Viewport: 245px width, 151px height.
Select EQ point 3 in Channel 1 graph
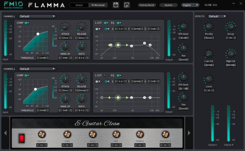click(x=145, y=43)
